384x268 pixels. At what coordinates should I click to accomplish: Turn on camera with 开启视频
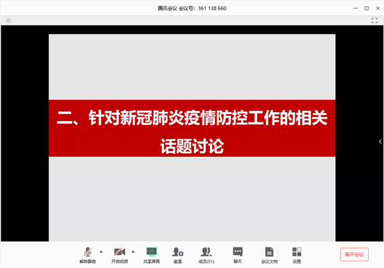pos(119,253)
